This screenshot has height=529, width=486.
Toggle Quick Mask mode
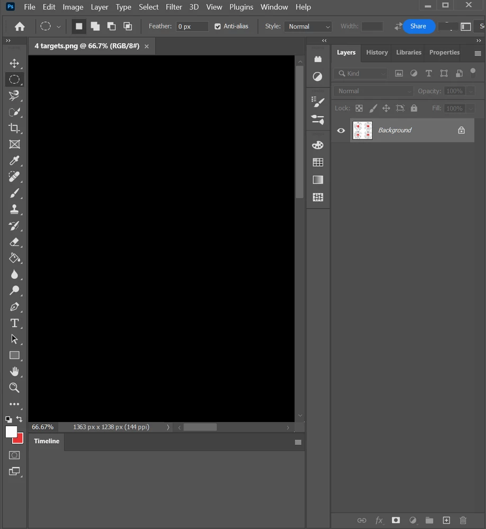coord(14,455)
